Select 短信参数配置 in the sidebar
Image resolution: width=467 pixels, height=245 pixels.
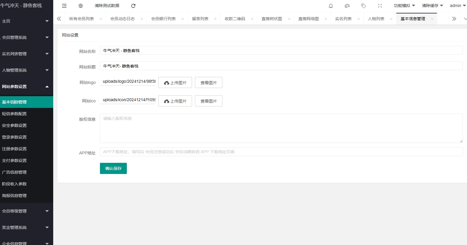(x=14, y=114)
